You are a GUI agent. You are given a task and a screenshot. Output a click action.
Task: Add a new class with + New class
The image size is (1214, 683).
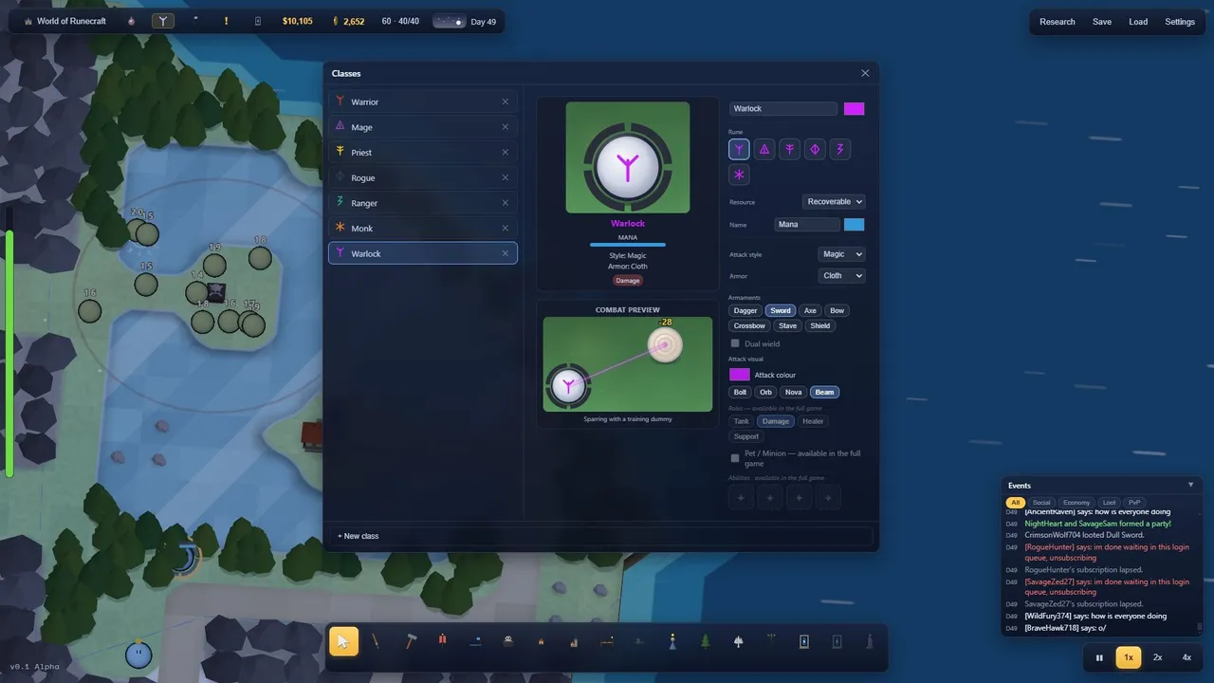coord(600,536)
